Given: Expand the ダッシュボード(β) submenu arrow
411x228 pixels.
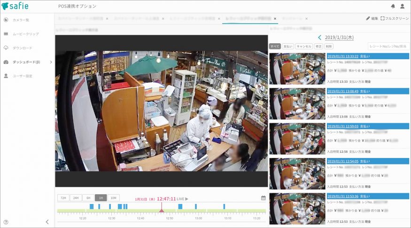Looking at the screenshot, I should (51, 62).
